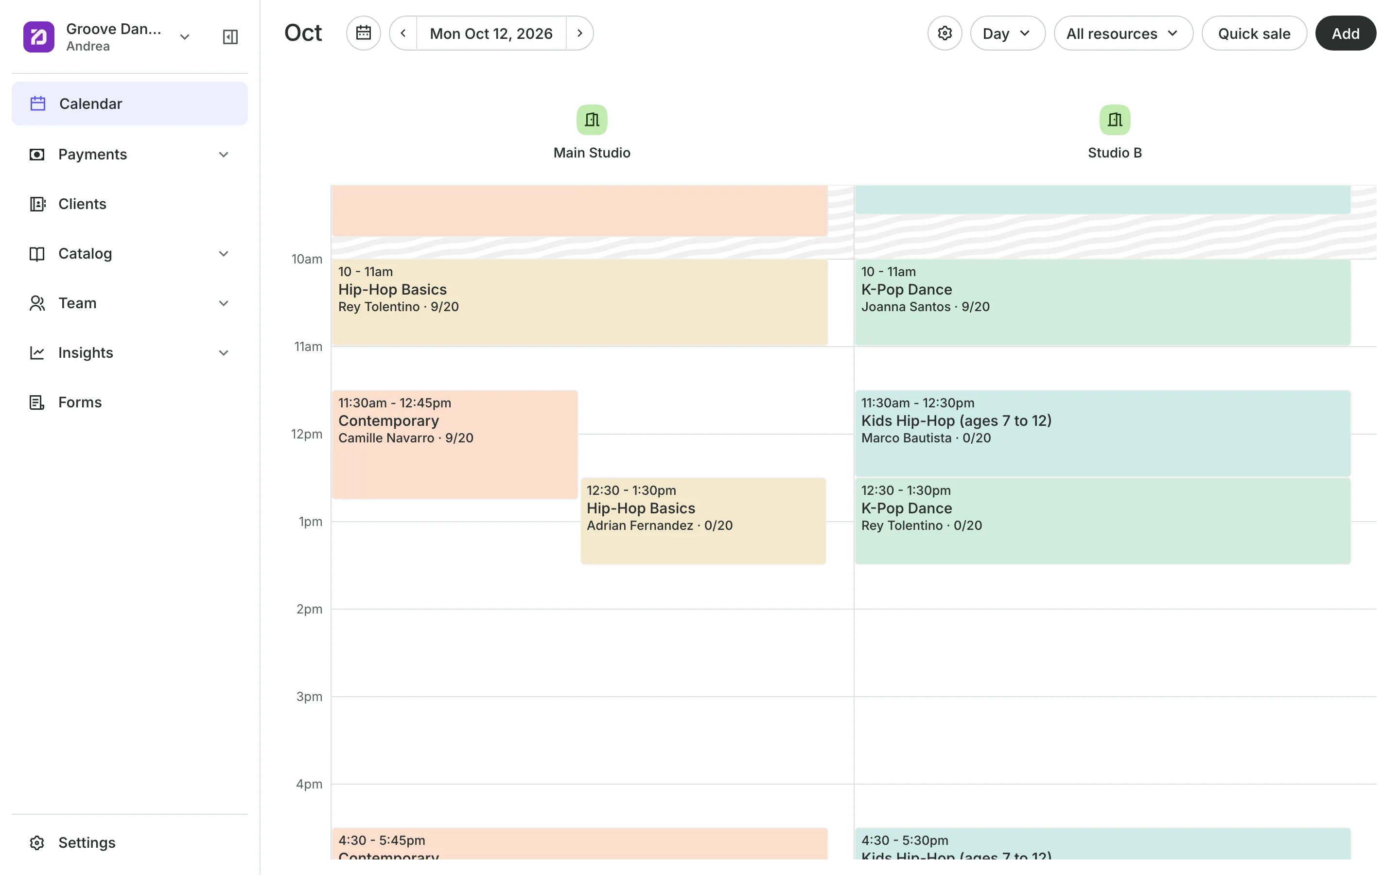Click the Main Studio column label

click(592, 153)
